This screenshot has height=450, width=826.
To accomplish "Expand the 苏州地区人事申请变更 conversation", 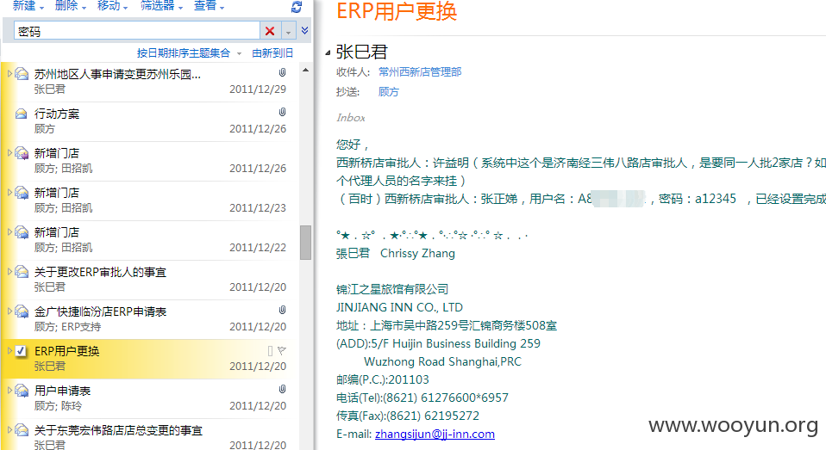I will pos(9,74).
